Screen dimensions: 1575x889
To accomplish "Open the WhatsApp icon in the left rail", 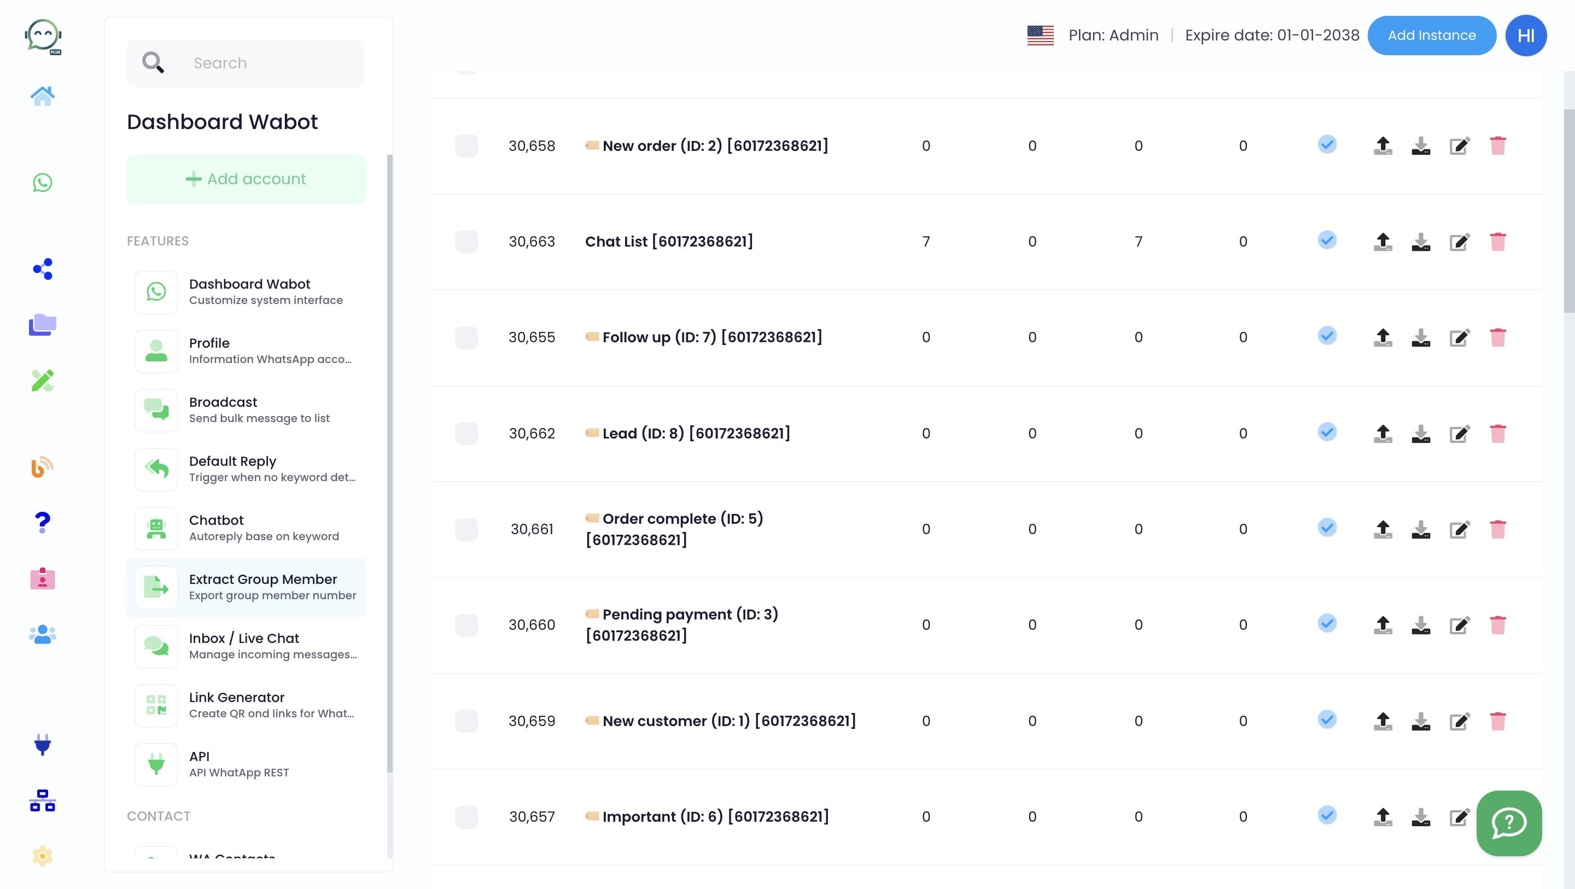I will pyautogui.click(x=42, y=182).
